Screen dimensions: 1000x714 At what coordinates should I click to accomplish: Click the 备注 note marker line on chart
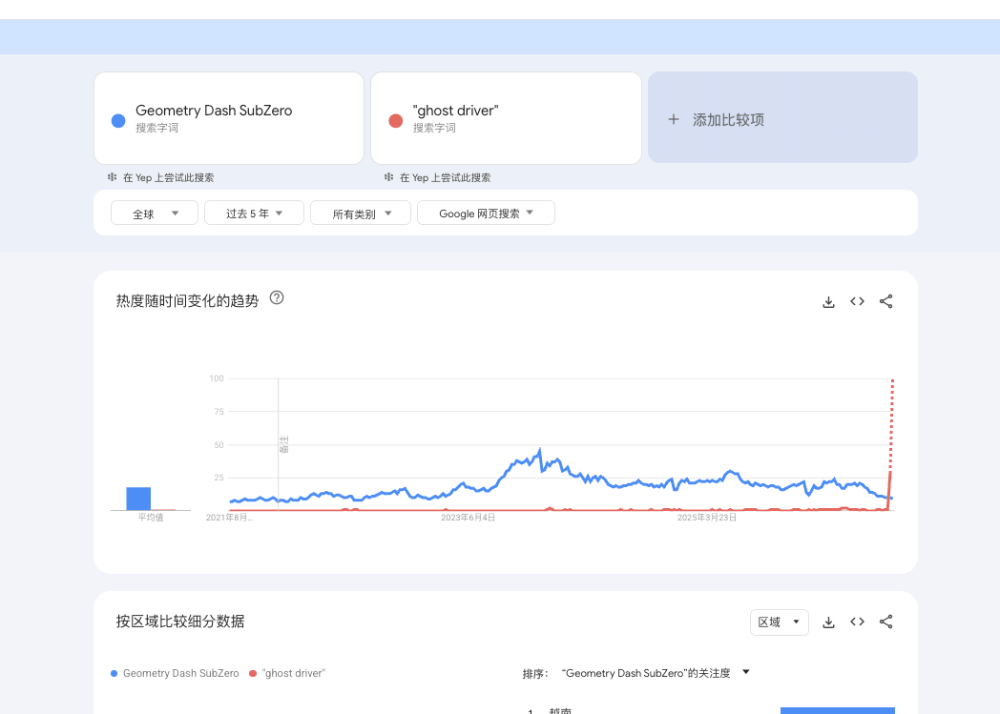[x=278, y=444]
